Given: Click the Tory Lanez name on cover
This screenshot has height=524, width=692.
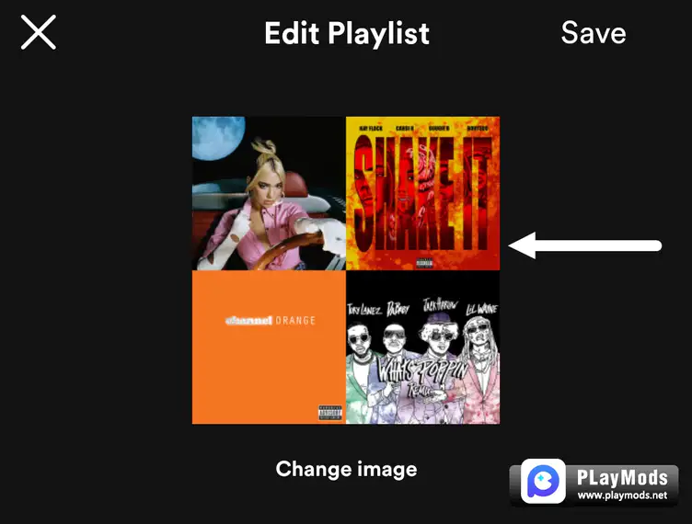Looking at the screenshot, I should (x=364, y=310).
